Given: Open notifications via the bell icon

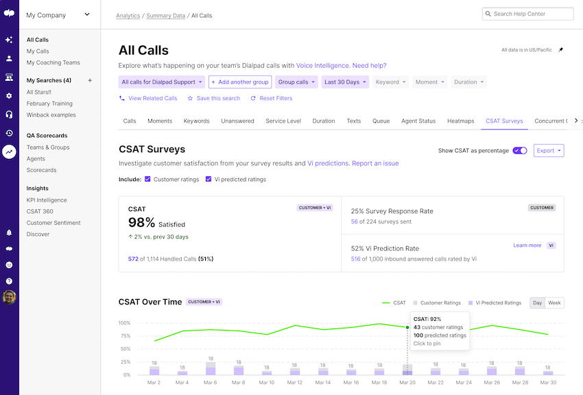Looking at the screenshot, I should 10,233.
